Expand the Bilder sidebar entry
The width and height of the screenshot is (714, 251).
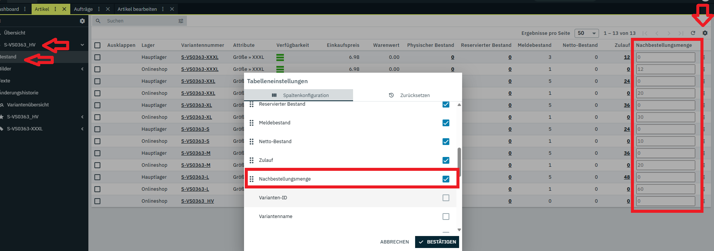point(82,69)
